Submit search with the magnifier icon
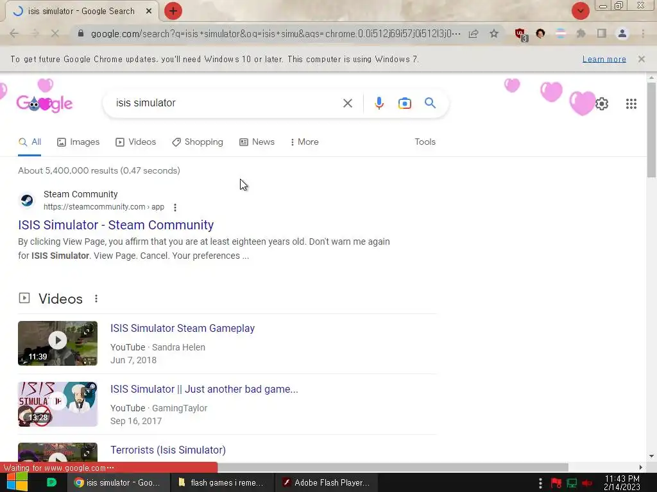 coord(431,103)
